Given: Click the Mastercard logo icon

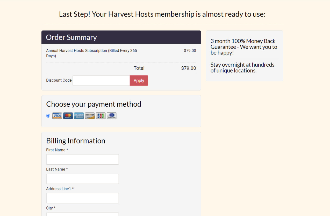Looking at the screenshot, I should point(68,116).
